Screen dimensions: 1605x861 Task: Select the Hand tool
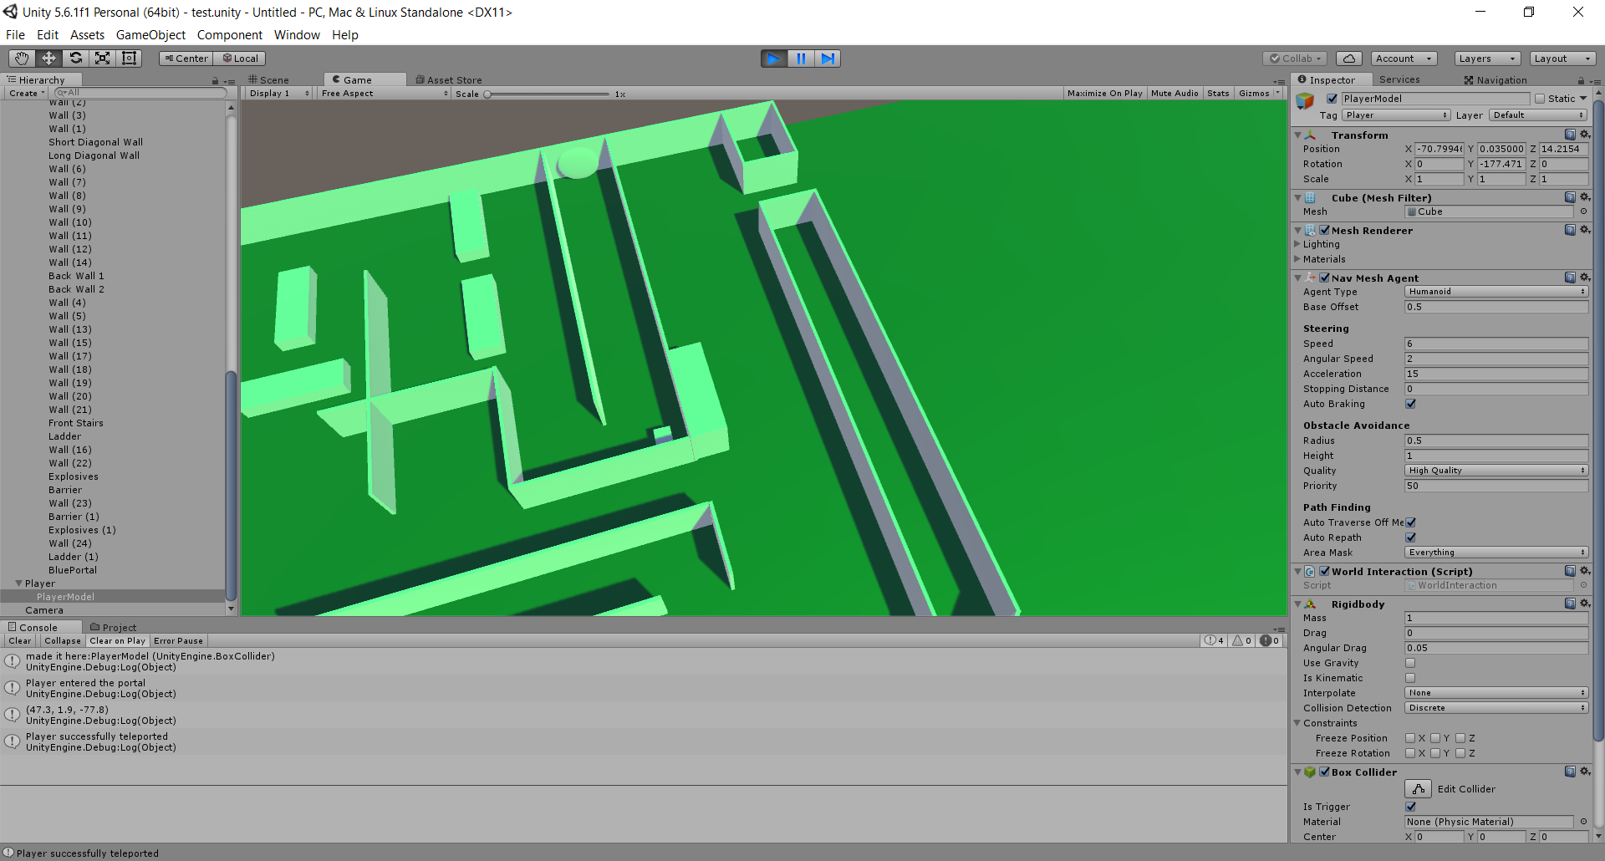click(22, 59)
